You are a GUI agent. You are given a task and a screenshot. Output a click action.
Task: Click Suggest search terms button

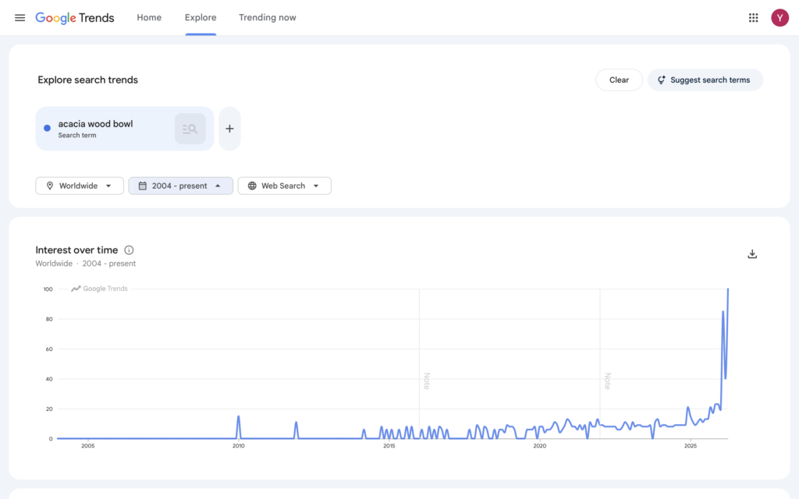705,80
